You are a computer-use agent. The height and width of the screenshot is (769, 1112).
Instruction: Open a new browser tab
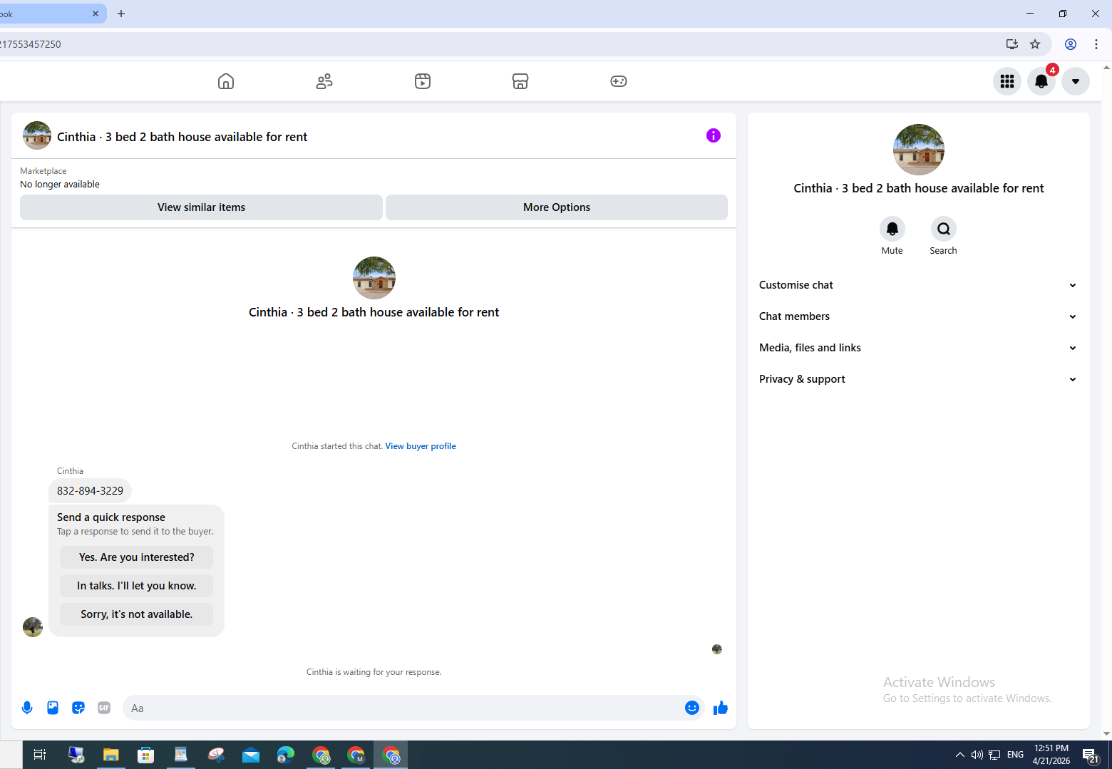(121, 14)
